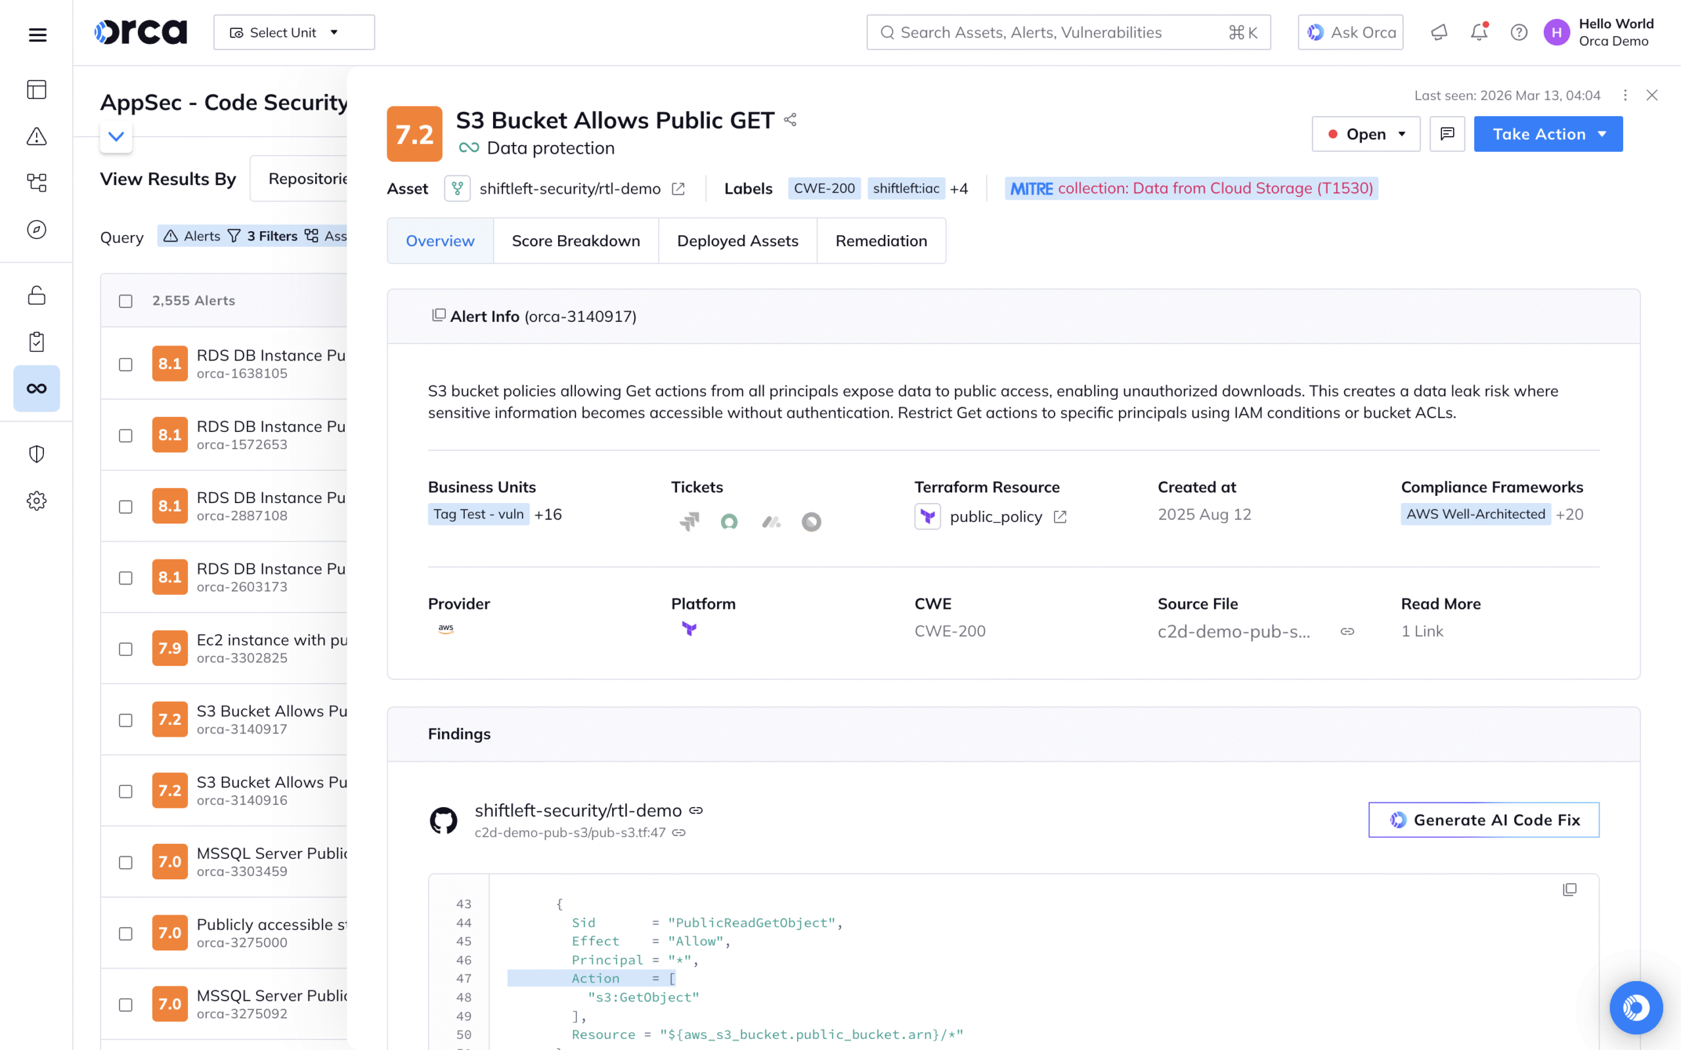The height and width of the screenshot is (1050, 1681).
Task: Click the search assets input field
Action: pyautogui.click(x=1068, y=33)
